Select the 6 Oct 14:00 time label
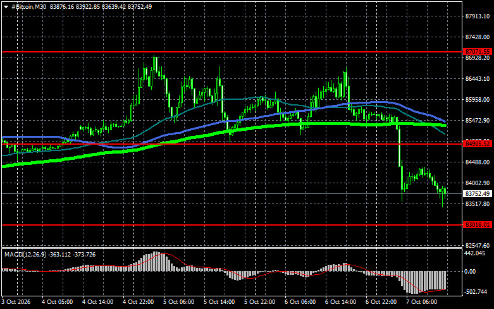Viewport: 494px width, 309px height. click(x=340, y=302)
